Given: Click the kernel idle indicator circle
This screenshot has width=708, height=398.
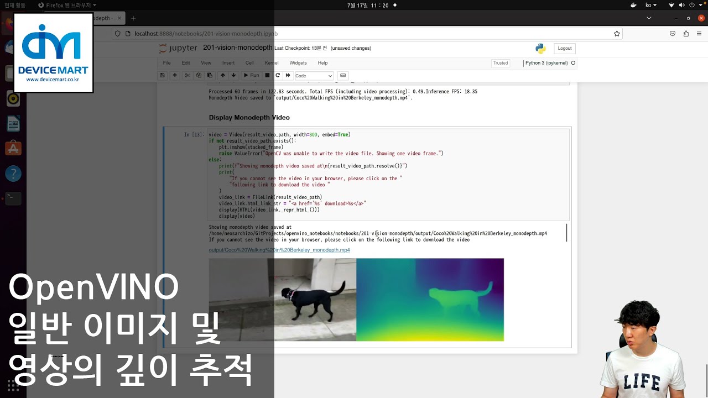Looking at the screenshot, I should [573, 63].
